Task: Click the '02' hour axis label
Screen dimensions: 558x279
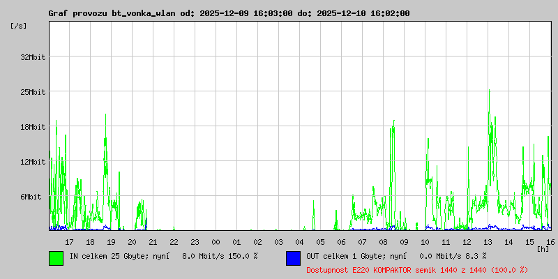Action: [x=257, y=242]
